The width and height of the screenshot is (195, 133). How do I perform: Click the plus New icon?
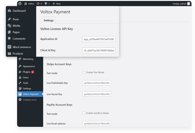click(x=54, y=4)
